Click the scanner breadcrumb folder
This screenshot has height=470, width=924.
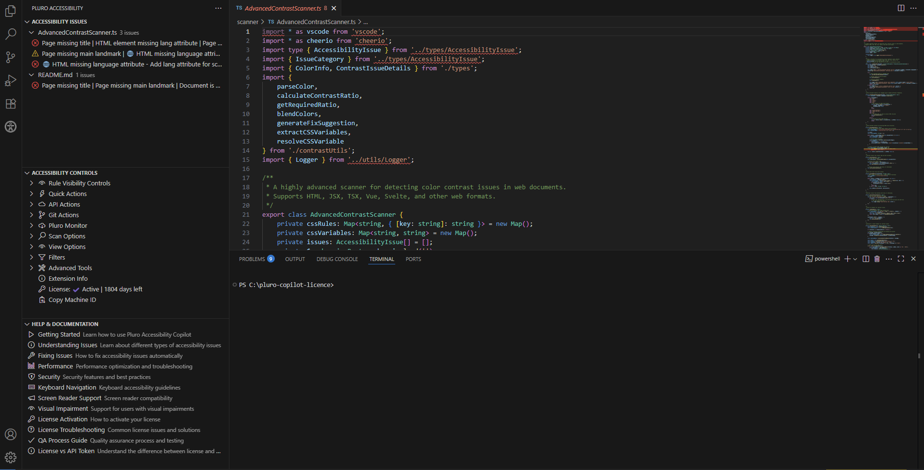pos(247,22)
